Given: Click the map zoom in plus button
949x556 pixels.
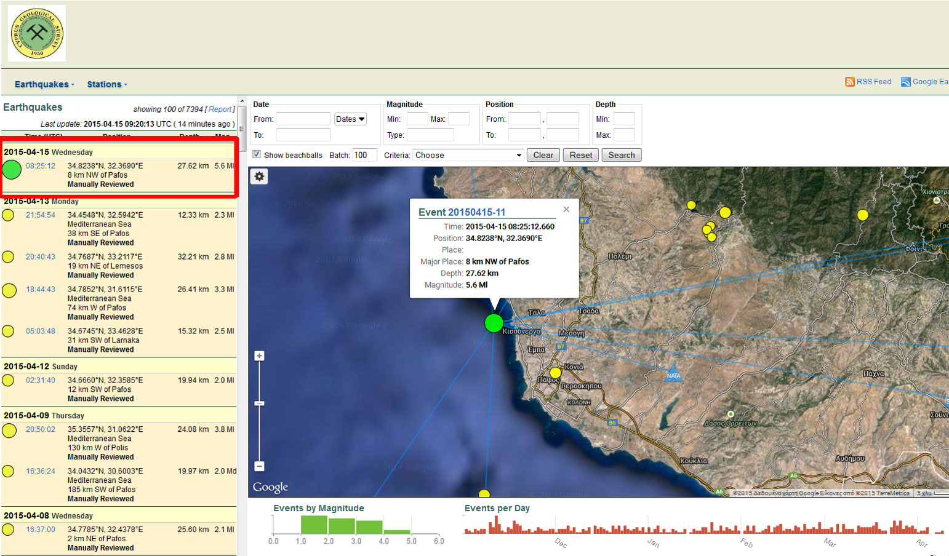Looking at the screenshot, I should point(260,356).
